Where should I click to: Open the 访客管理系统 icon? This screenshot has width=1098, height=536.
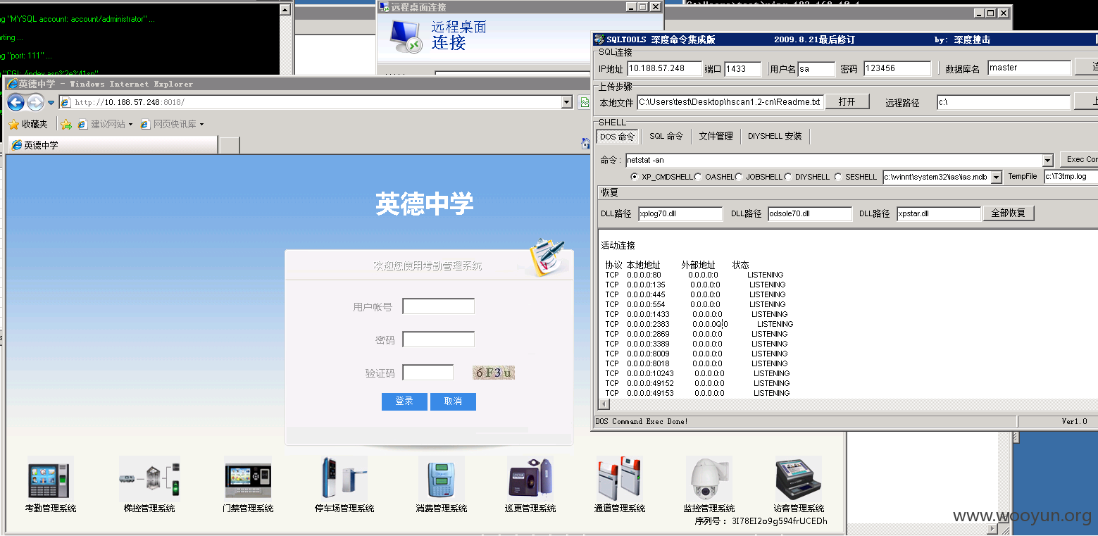click(x=799, y=478)
